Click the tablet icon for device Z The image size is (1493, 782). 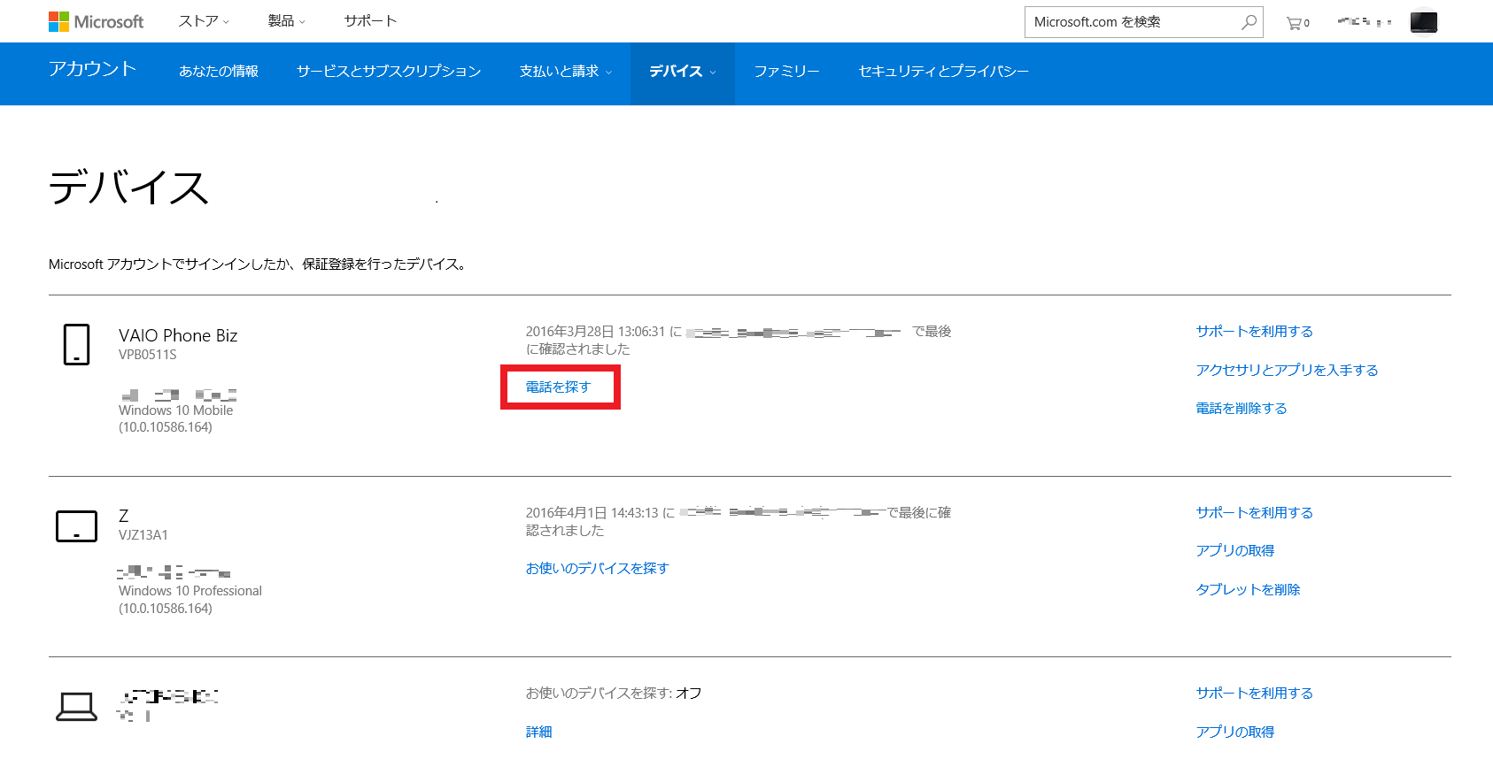coord(76,526)
